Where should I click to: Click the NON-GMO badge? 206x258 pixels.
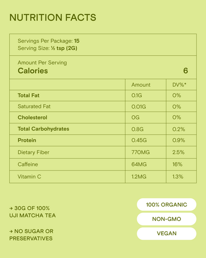pos(166,219)
